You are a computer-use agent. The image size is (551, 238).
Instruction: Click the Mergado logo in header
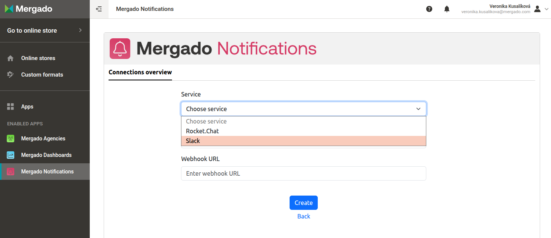(x=29, y=9)
